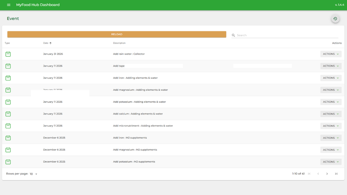Sort by the Type column header
This screenshot has width=347, height=195.
[7, 43]
